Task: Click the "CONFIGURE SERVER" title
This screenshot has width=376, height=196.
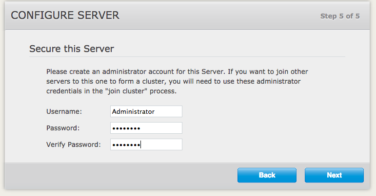Action: 65,15
